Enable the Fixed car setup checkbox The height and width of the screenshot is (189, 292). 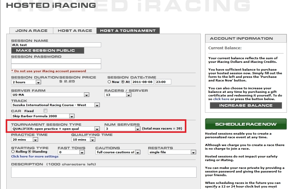tap(45, 111)
